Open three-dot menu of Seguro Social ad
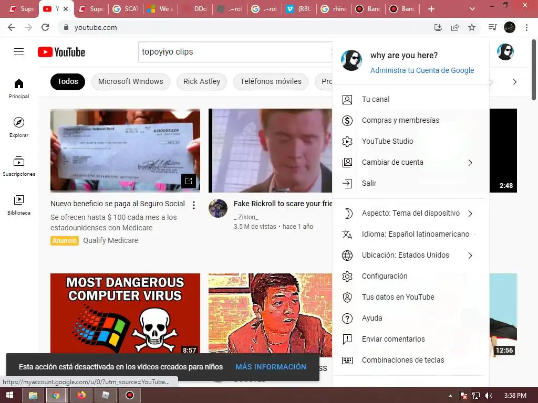The height and width of the screenshot is (403, 538). tap(194, 205)
